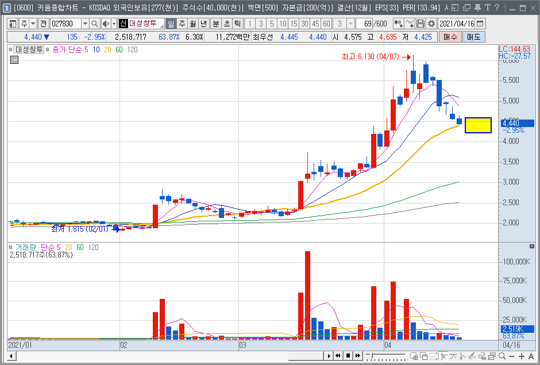
Task: Click the 120-day moving average legend label
Action: pyautogui.click(x=132, y=49)
